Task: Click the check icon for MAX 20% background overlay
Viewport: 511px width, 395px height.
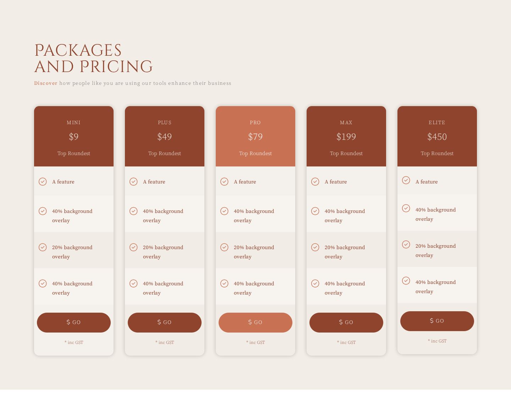Action: tap(315, 247)
